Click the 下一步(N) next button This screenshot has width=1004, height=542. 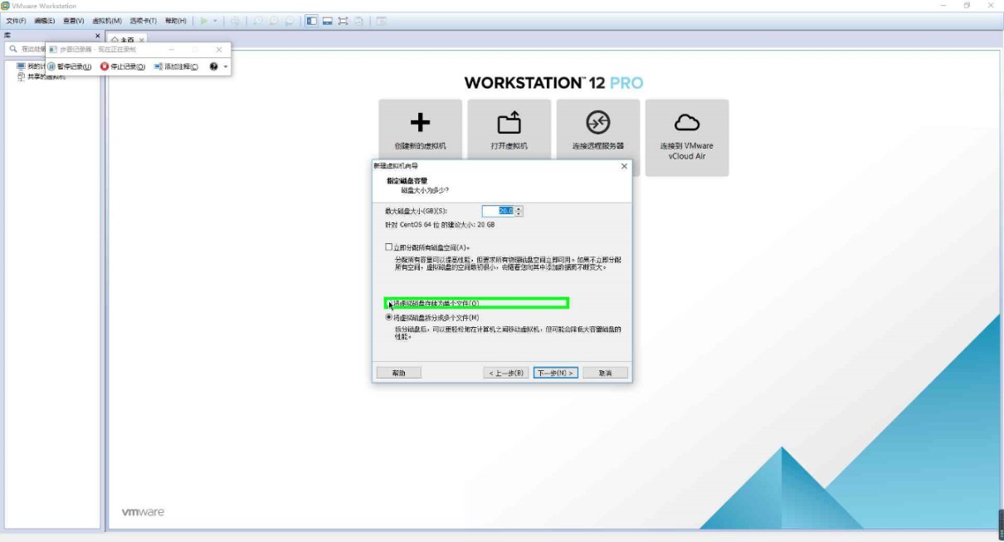tap(556, 373)
